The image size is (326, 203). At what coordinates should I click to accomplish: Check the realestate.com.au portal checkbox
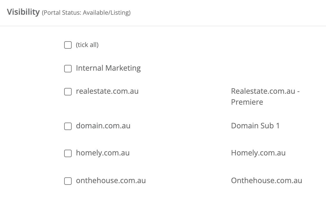pos(68,92)
